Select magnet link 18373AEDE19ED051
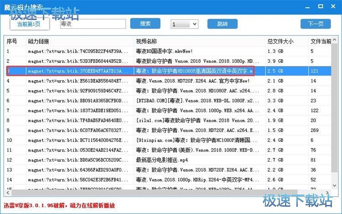 pyautogui.click(x=78, y=111)
